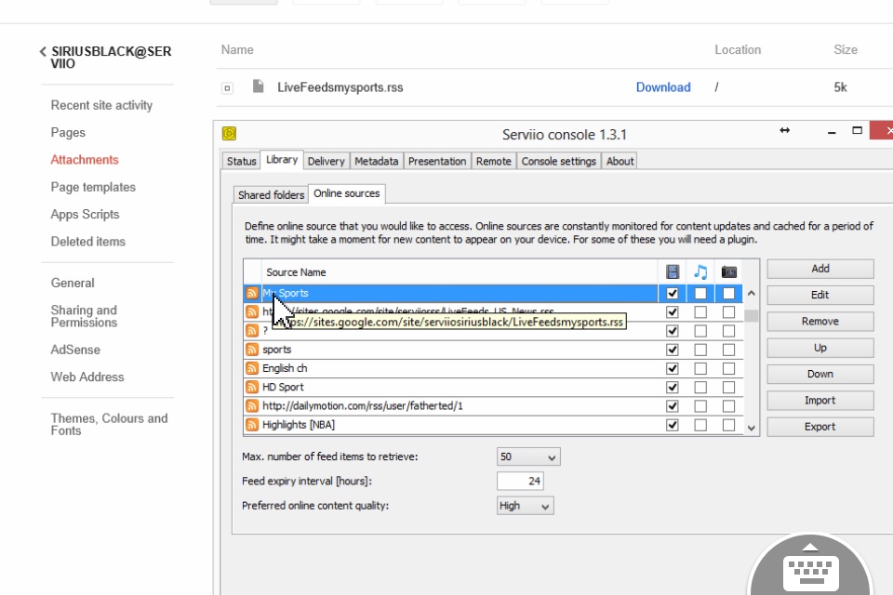
Task: Click the image column camera icon header
Action: point(728,272)
